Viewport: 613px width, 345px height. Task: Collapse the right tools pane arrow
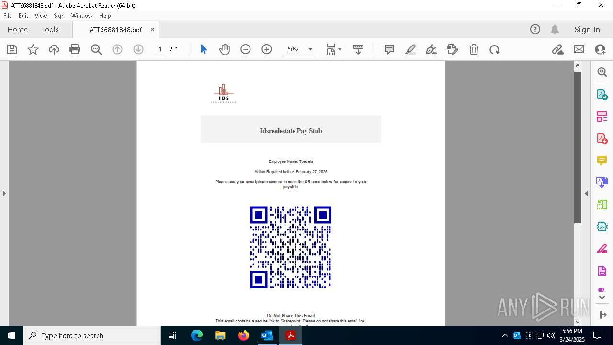(586, 193)
